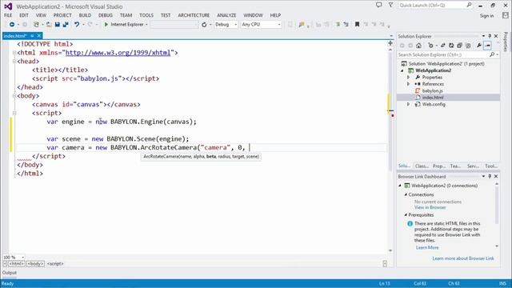Expand the References node in Solution Explorer
Screen dimensions: 512x288
pyautogui.click(x=408, y=84)
